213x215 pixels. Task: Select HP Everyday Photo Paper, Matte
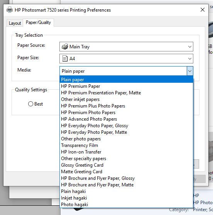126,132
